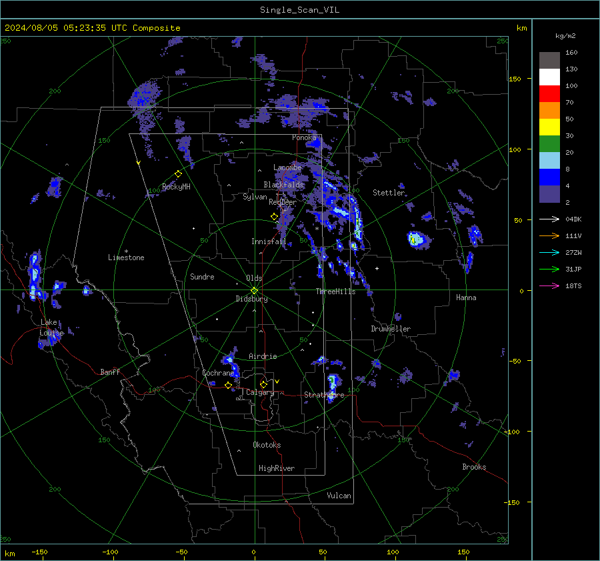This screenshot has width=600, height=561.
Task: Click the cyan 27ZW arrow icon
Action: (x=549, y=252)
